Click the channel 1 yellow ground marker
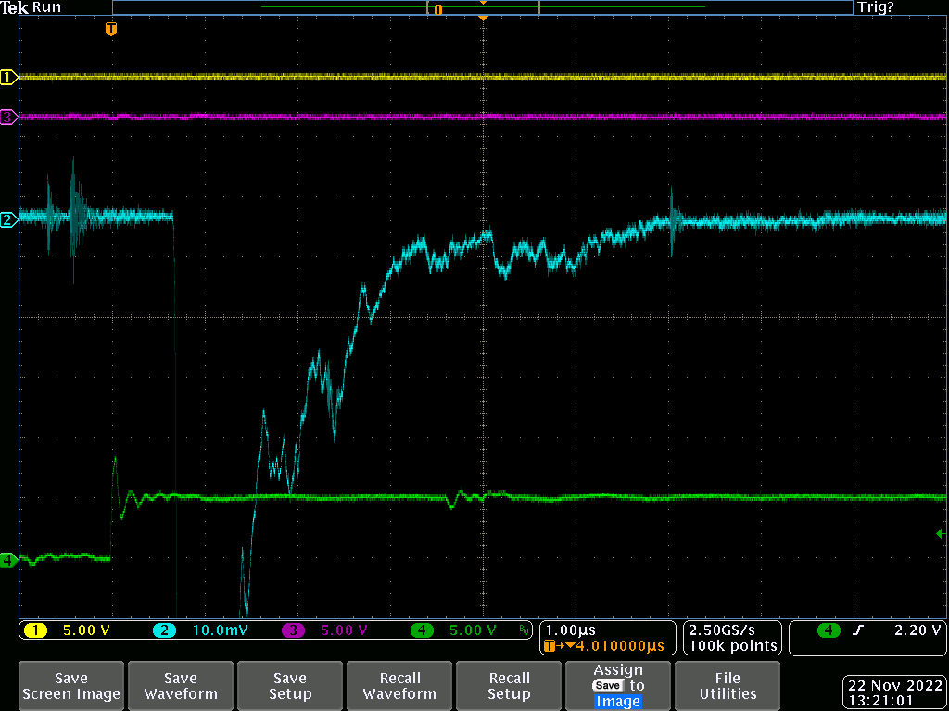Image resolution: width=949 pixels, height=711 pixels. (x=8, y=78)
